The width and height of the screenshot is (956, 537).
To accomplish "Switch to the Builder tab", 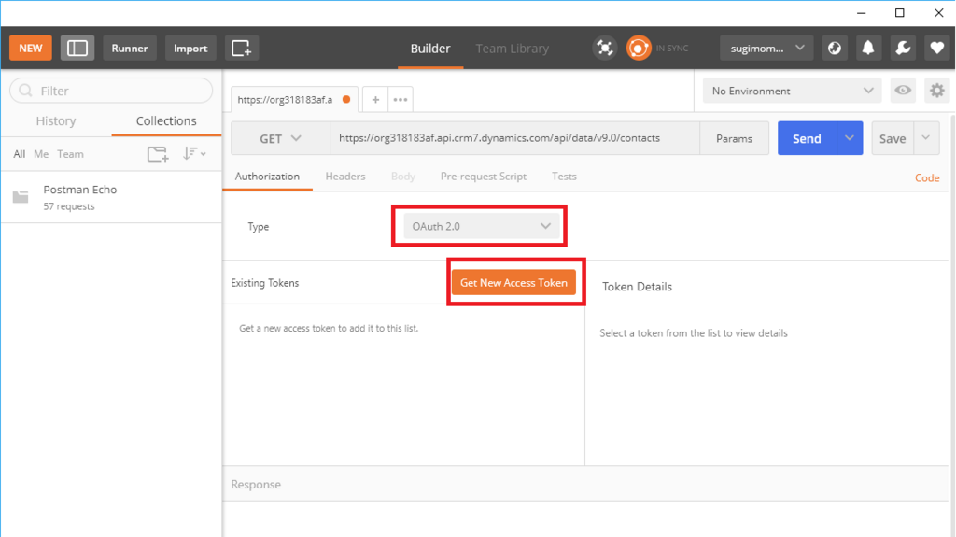I will coord(429,49).
